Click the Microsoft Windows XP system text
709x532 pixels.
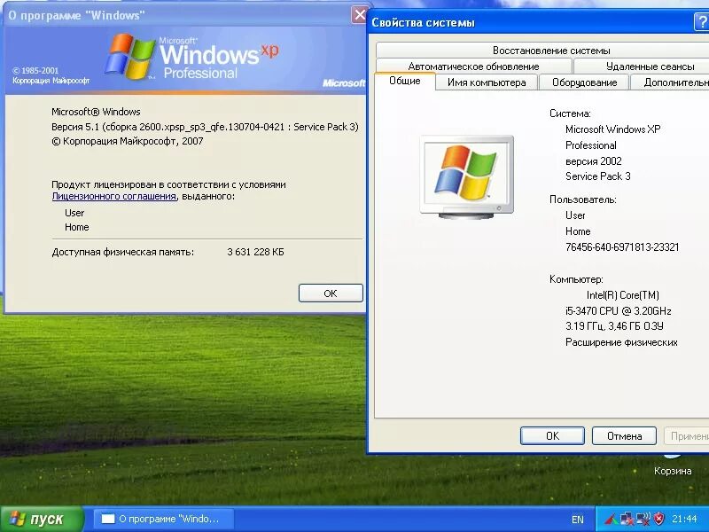pyautogui.click(x=612, y=129)
